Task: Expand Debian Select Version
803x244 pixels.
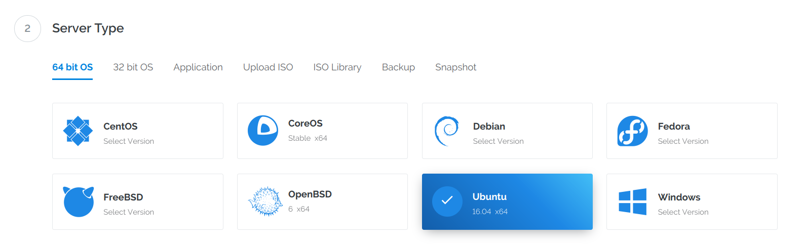Action: 499,141
